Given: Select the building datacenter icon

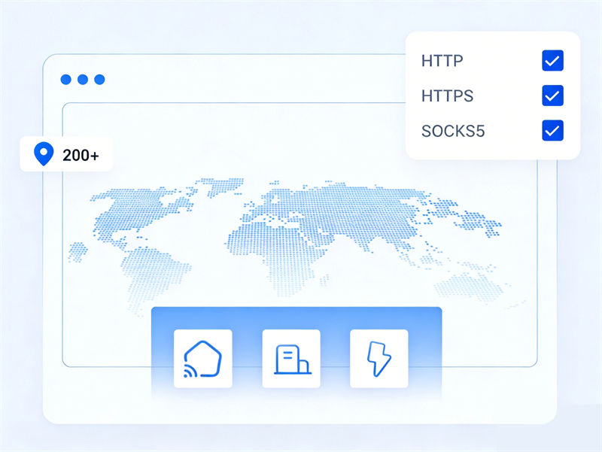Looking at the screenshot, I should click(x=290, y=359).
